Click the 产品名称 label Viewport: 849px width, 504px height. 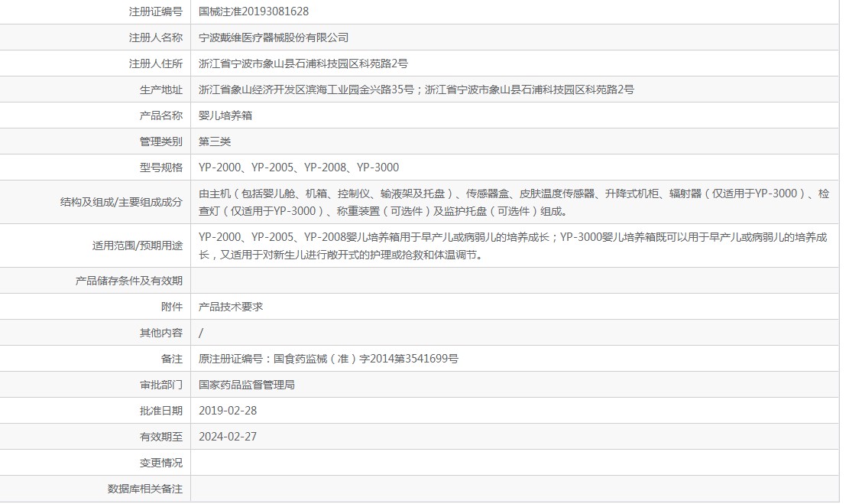(160, 115)
